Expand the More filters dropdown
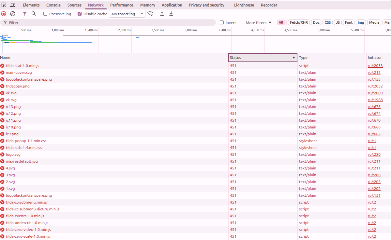 click(258, 23)
